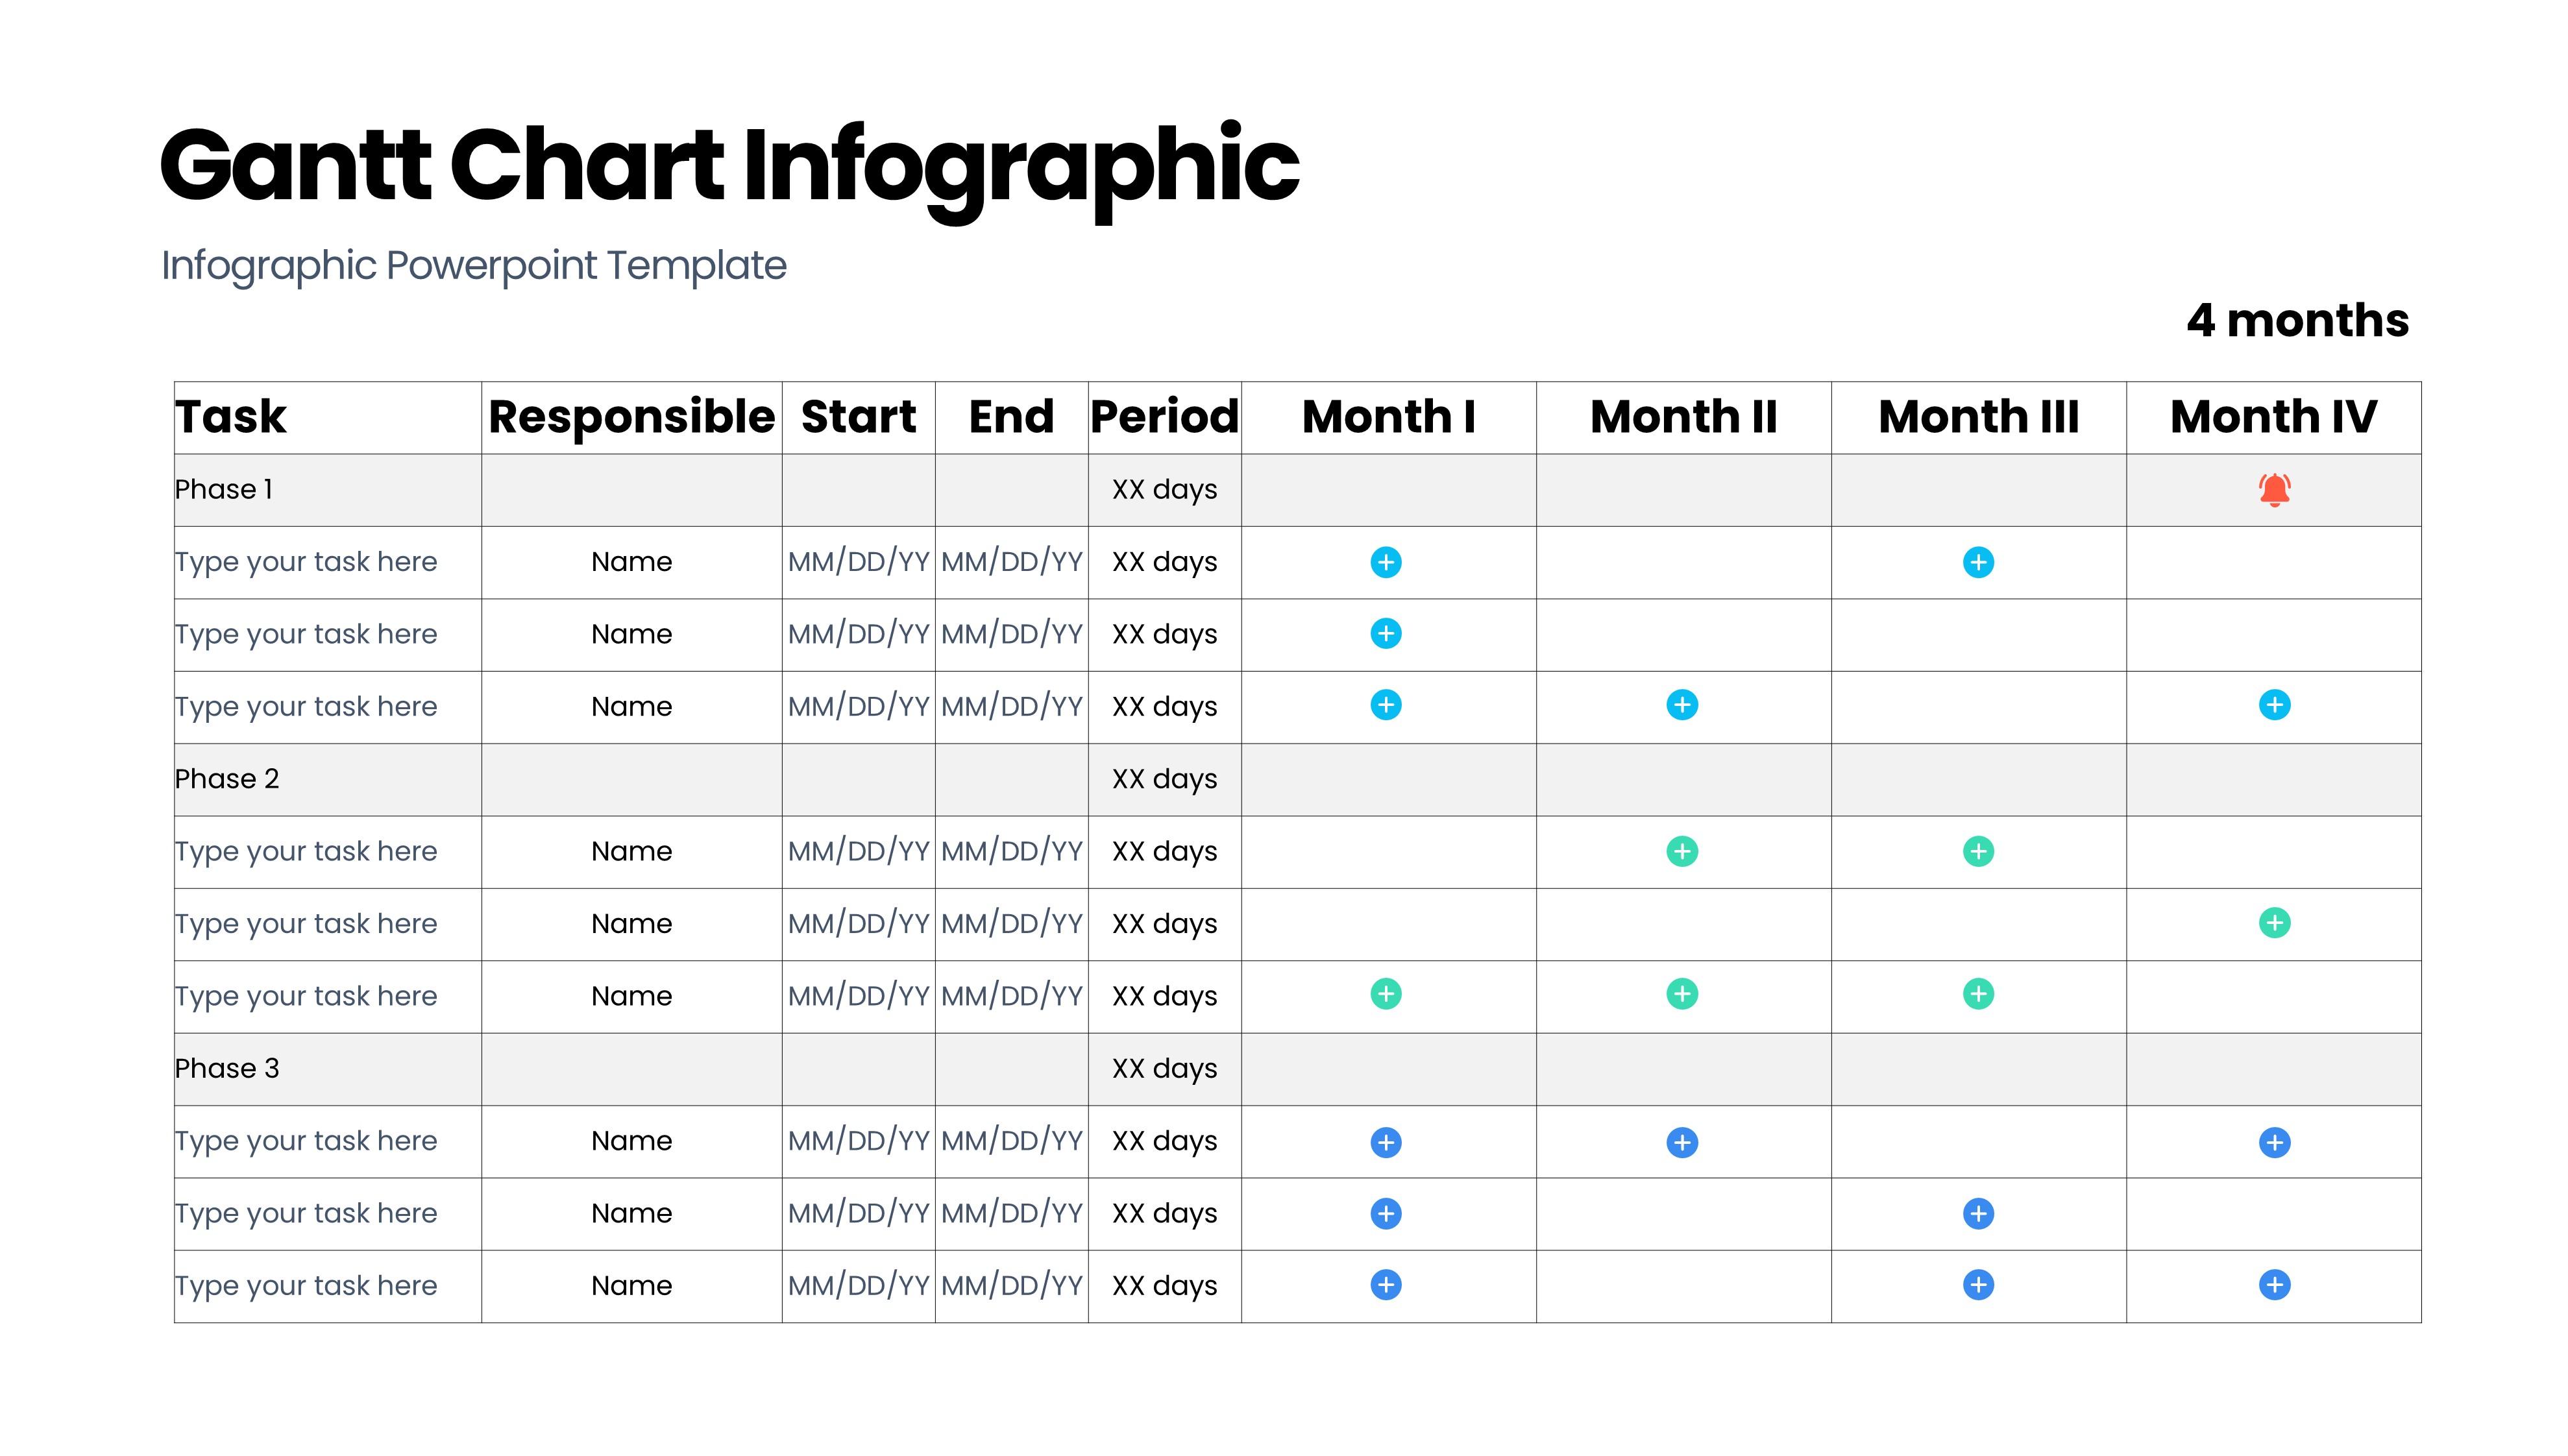Select blue plus under Month III, second Phase 3 task
The width and height of the screenshot is (2568, 1456).
(1978, 1214)
